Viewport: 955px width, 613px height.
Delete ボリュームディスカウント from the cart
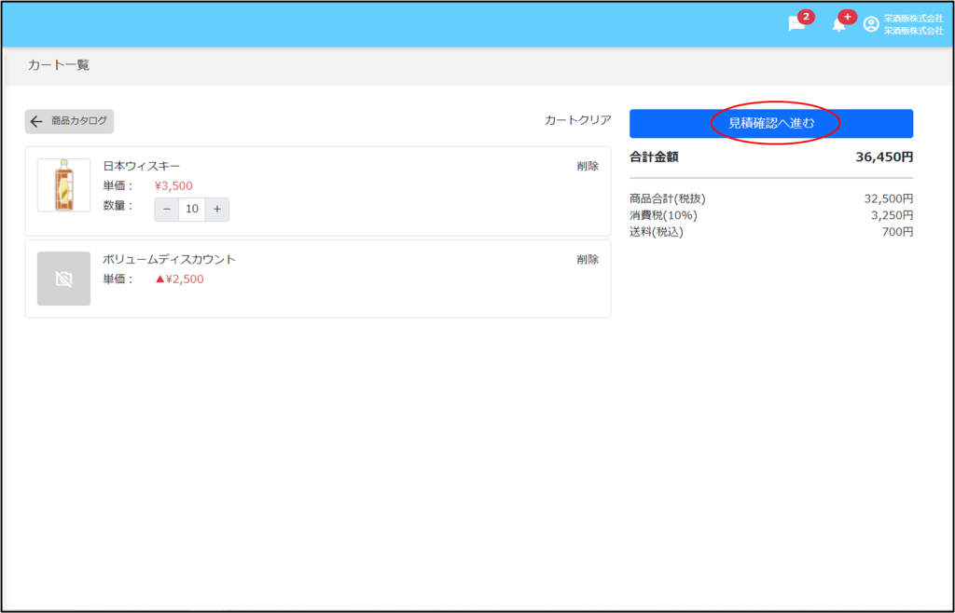coord(588,260)
